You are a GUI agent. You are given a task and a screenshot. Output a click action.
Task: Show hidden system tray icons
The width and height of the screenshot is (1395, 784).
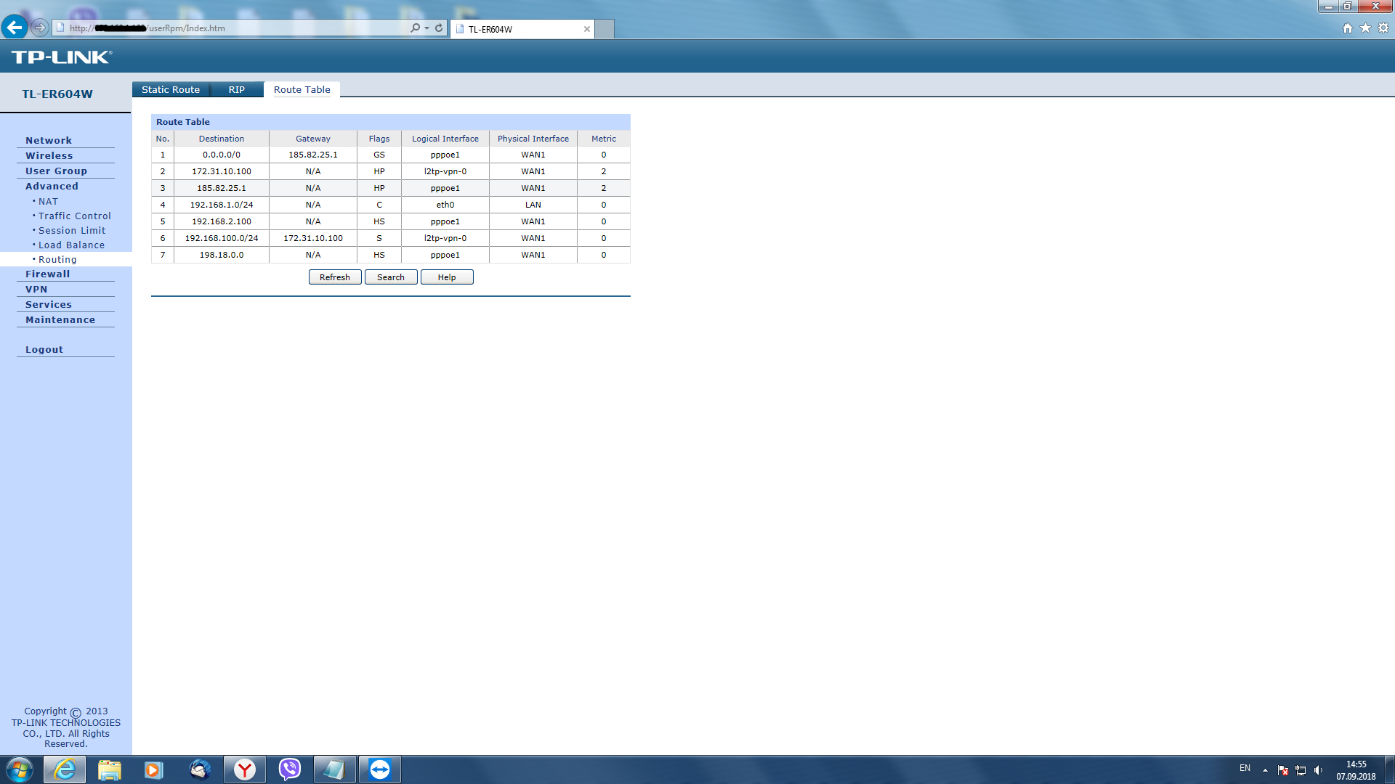pos(1265,770)
